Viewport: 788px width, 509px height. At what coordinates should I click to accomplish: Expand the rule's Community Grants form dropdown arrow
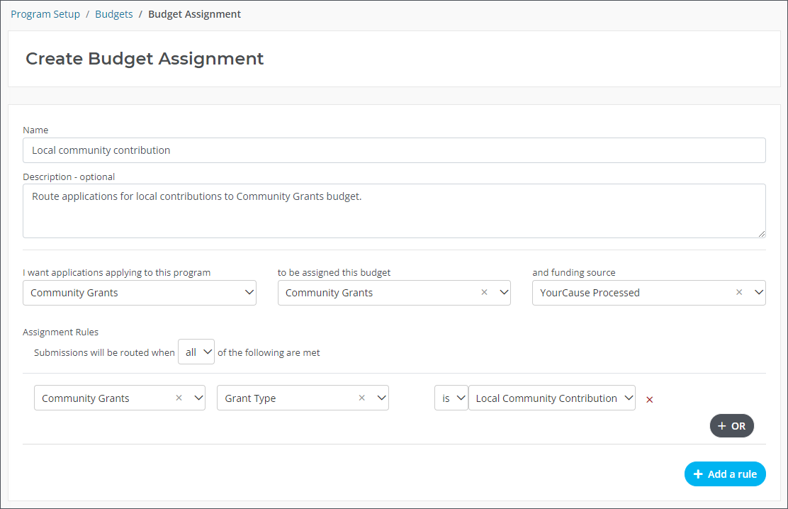[198, 398]
